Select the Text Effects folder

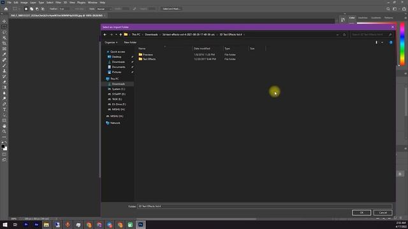149,59
